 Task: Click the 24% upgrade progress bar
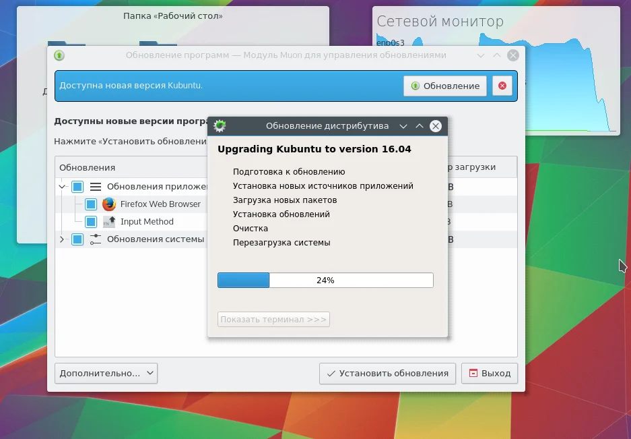tap(325, 280)
